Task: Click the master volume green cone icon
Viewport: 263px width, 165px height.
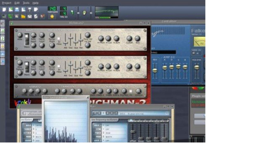Action: [72, 12]
